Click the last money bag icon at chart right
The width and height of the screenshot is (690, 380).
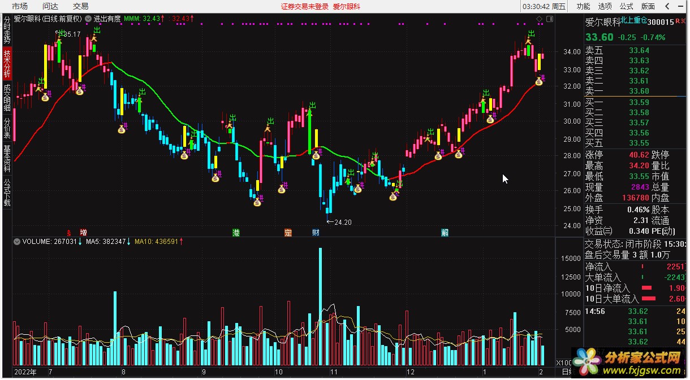[x=539, y=82]
